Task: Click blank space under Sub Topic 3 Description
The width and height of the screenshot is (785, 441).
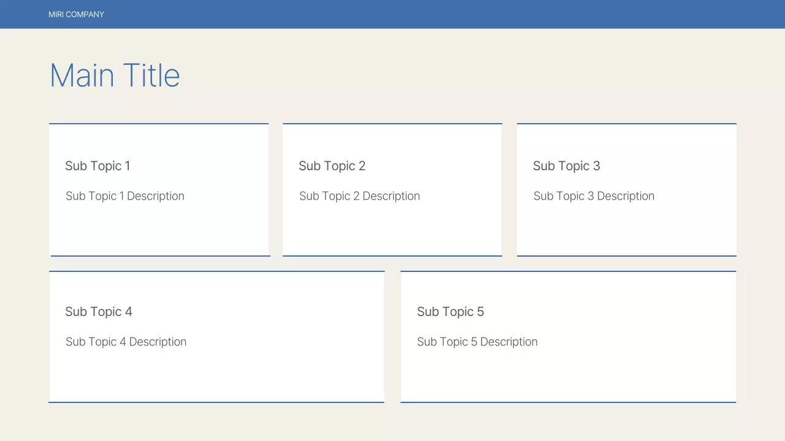Action: (x=626, y=230)
